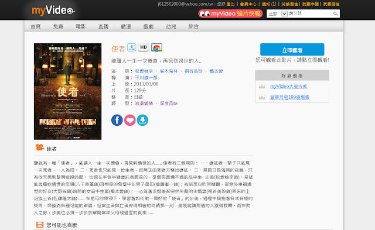Open 豪華月租199優惠案 offer link
The image size is (375, 230).
289,97
